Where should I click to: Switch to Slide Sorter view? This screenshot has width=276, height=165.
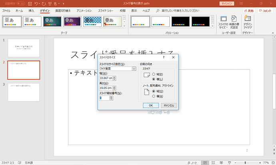click(x=213, y=163)
